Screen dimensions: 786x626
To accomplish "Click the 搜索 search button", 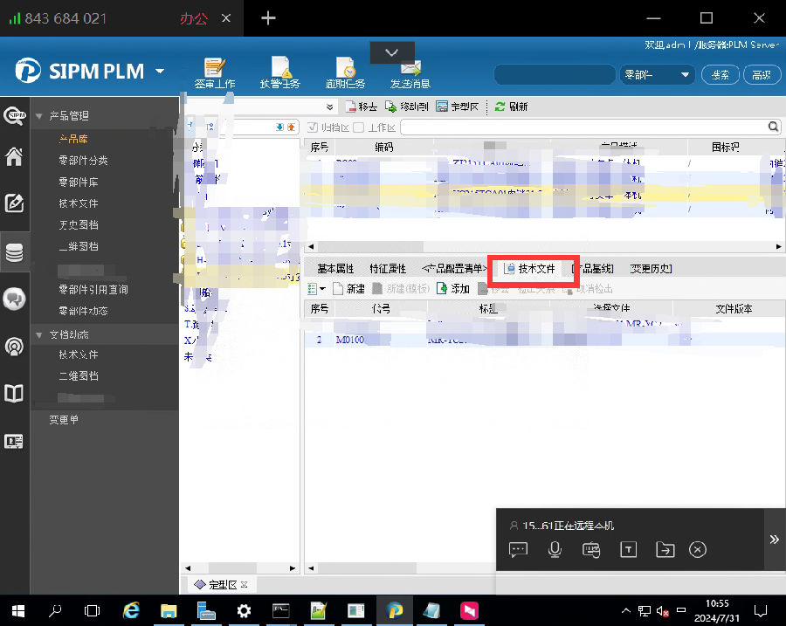I will coord(720,75).
